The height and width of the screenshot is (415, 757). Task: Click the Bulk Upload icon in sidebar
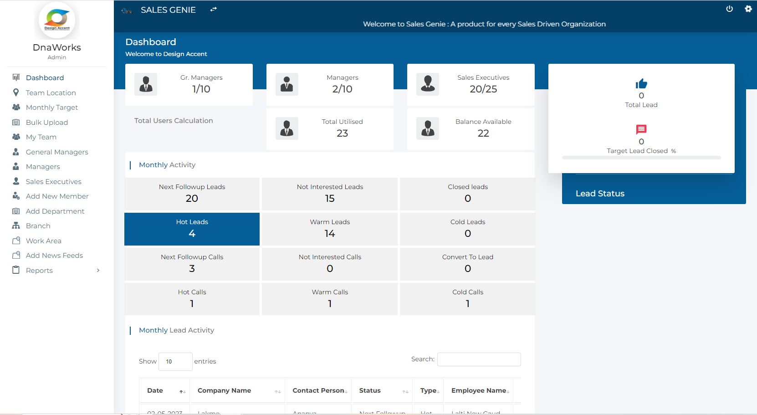coord(16,122)
